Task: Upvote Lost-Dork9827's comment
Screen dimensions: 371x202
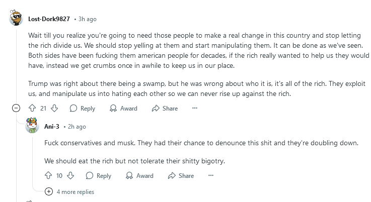Action: tap(32, 108)
